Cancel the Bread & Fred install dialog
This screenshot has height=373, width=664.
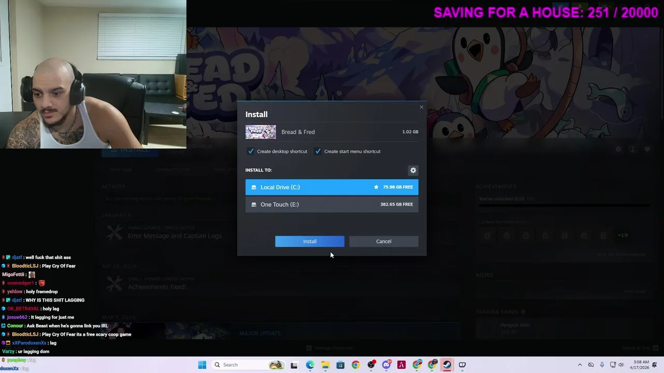coord(383,241)
